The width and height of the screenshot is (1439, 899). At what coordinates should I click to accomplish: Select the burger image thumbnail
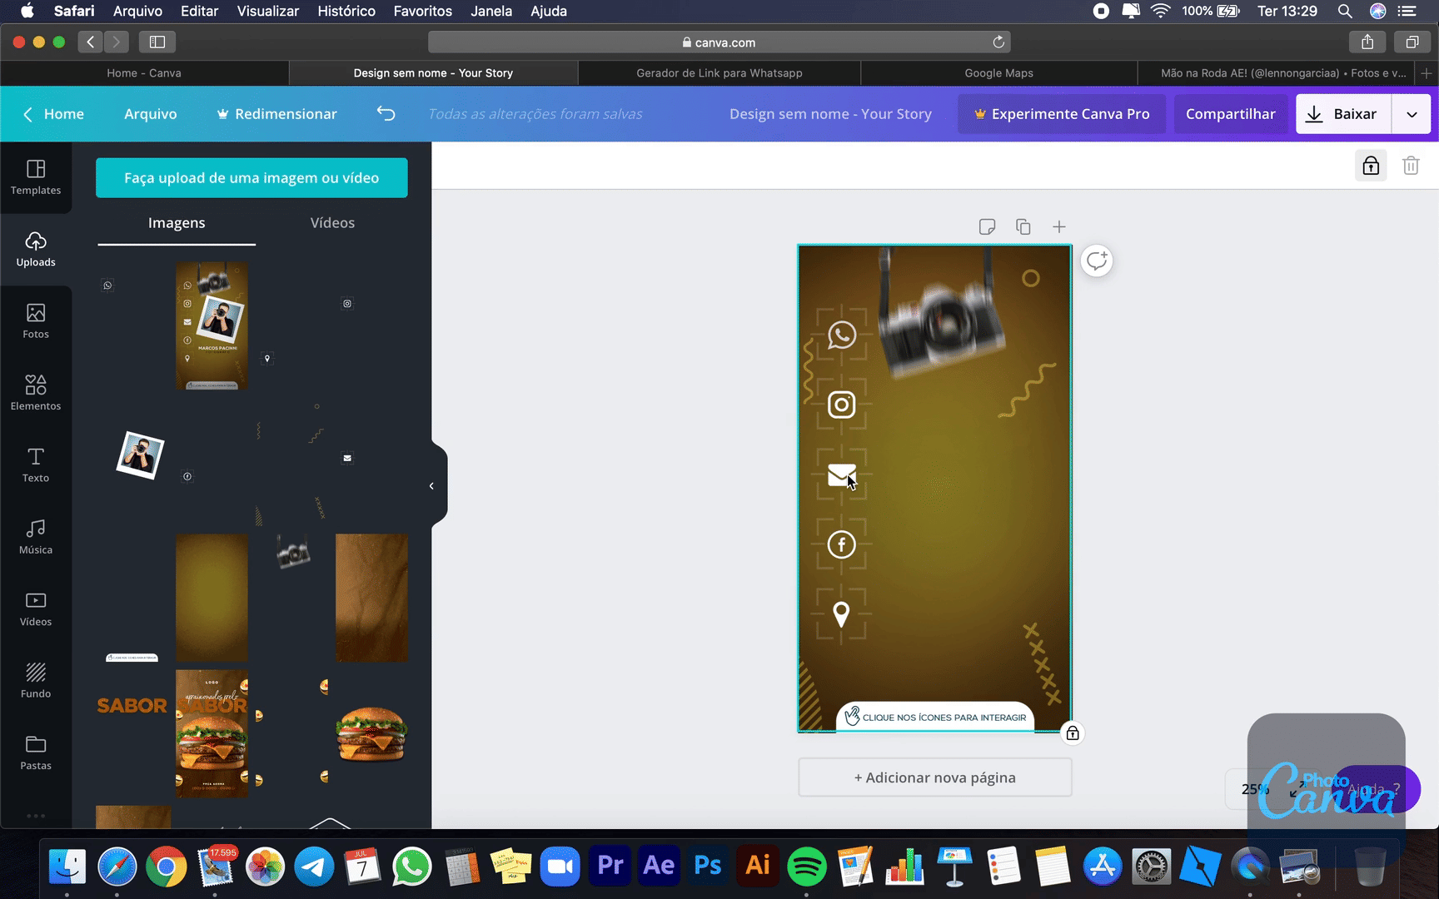point(371,733)
